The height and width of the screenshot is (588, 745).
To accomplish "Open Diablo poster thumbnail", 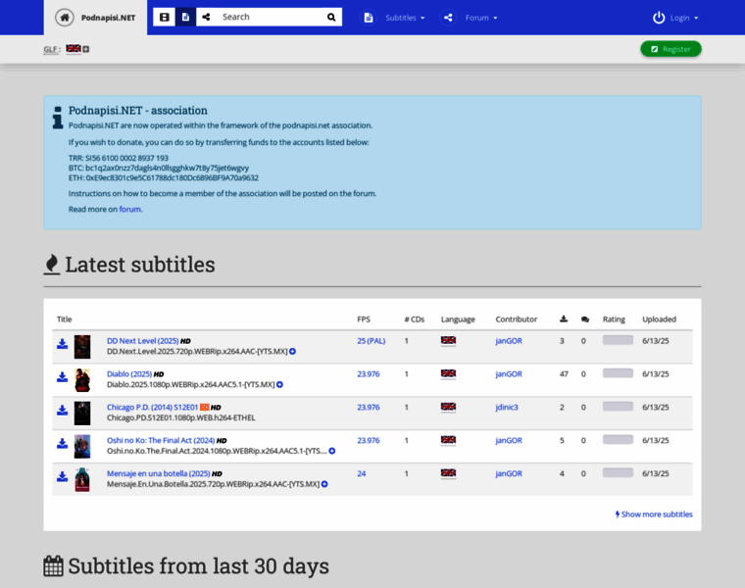I will click(82, 380).
